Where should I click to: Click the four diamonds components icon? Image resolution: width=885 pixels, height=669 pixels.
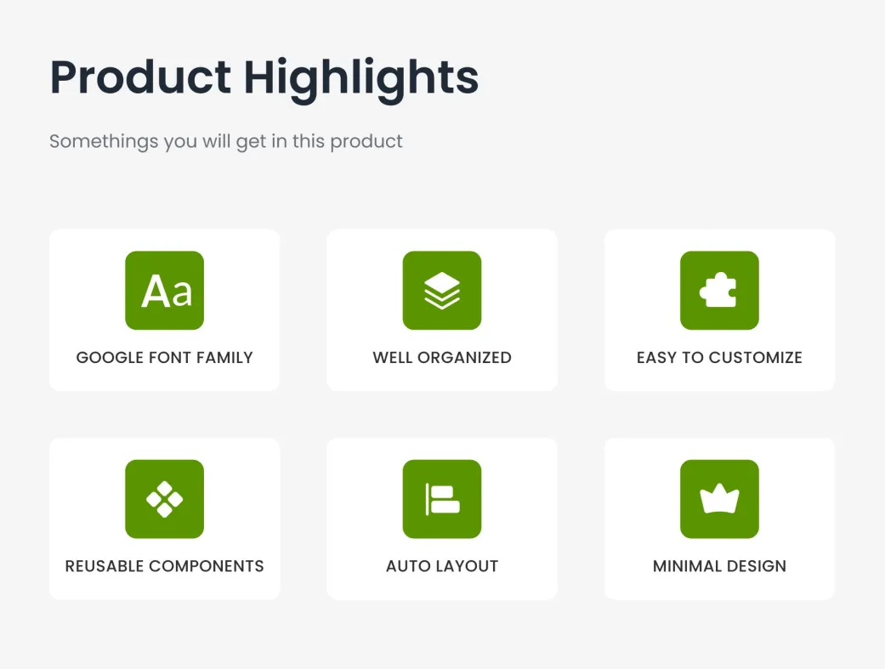[164, 499]
